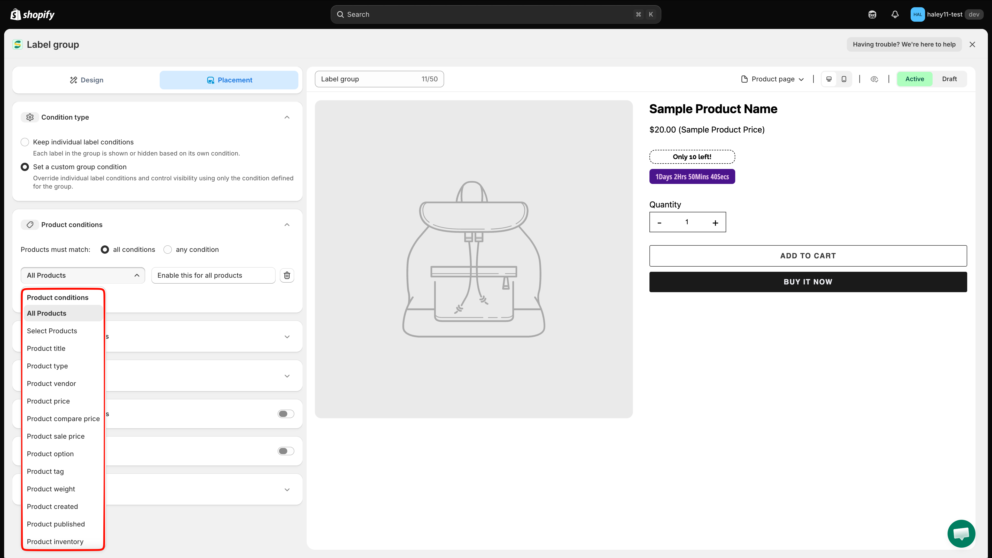
Task: Choose the all conditions radio
Action: pos(105,250)
